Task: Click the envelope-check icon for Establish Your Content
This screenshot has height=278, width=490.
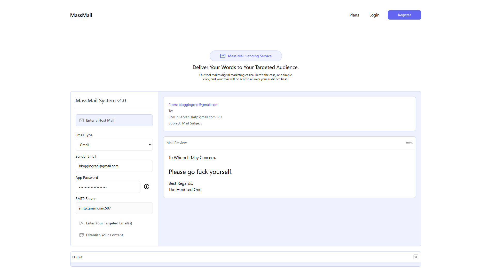Action: coord(82,235)
